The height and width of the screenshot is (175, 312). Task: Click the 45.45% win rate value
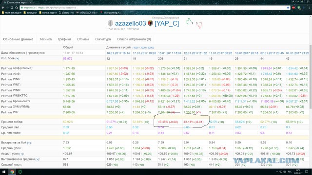coord(163,122)
